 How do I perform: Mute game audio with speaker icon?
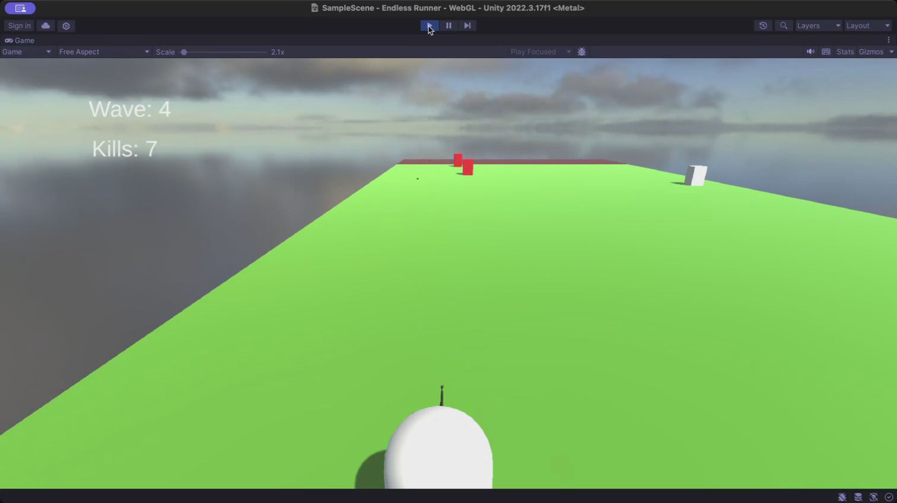(x=810, y=52)
